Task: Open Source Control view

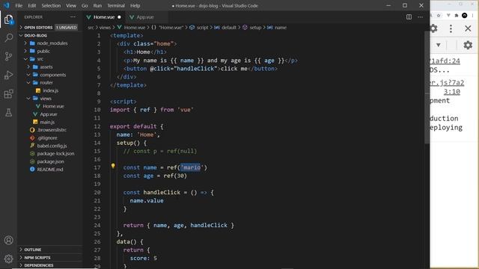Action: (x=8, y=56)
